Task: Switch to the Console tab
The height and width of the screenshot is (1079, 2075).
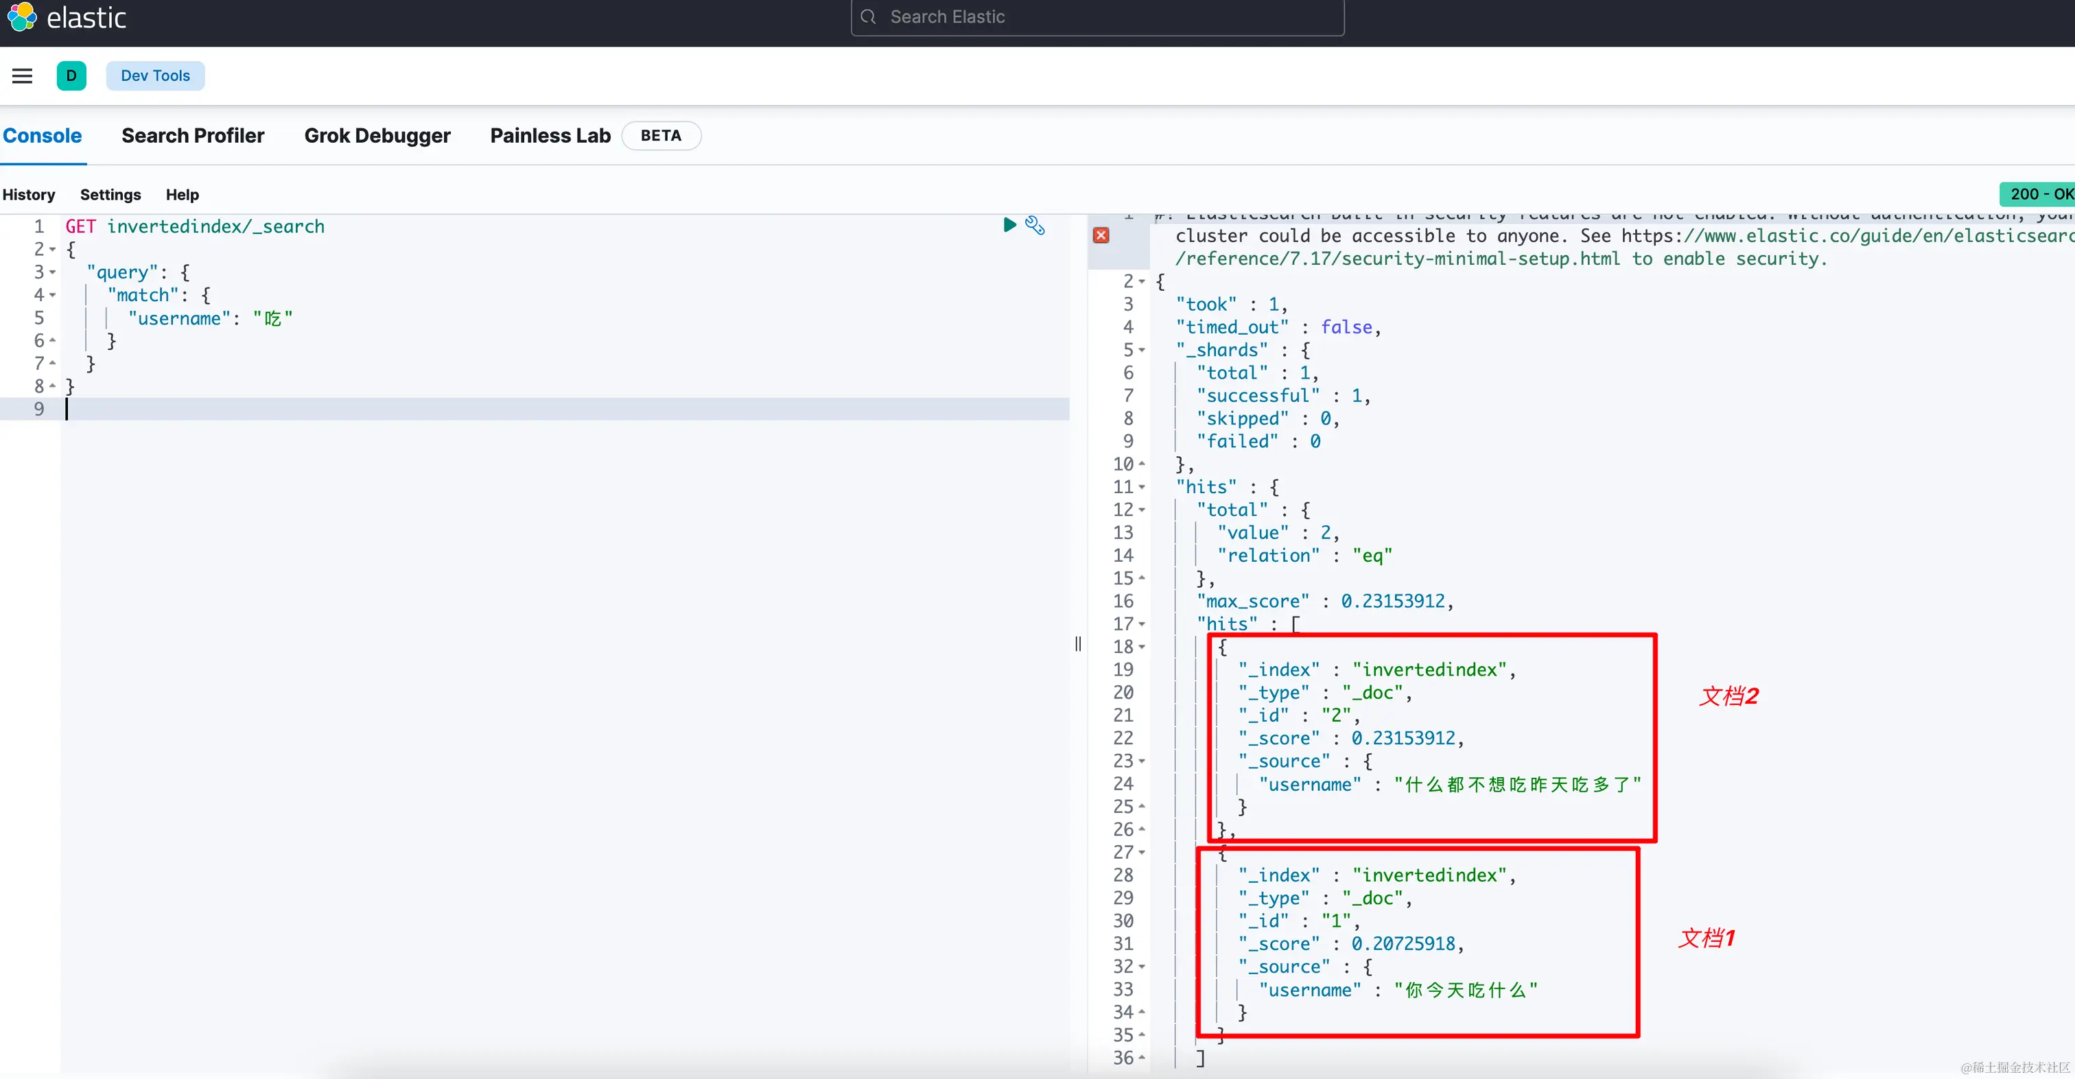Action: click(x=42, y=135)
